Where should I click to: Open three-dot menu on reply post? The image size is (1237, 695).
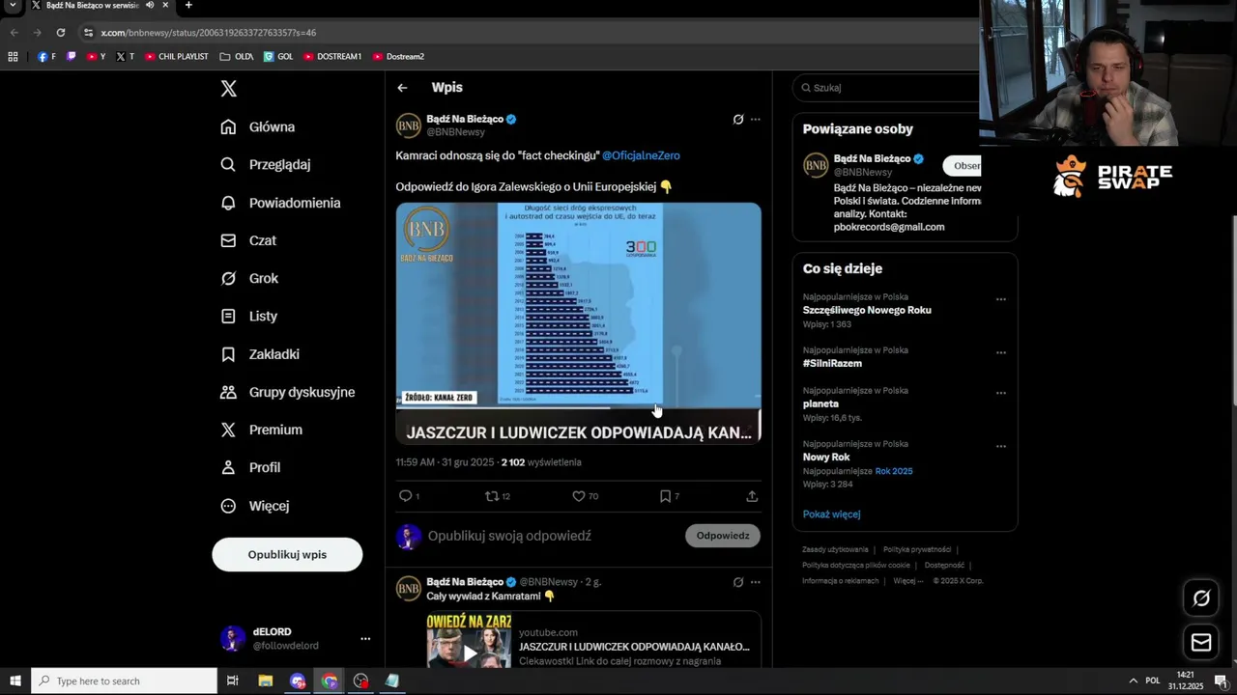click(756, 582)
